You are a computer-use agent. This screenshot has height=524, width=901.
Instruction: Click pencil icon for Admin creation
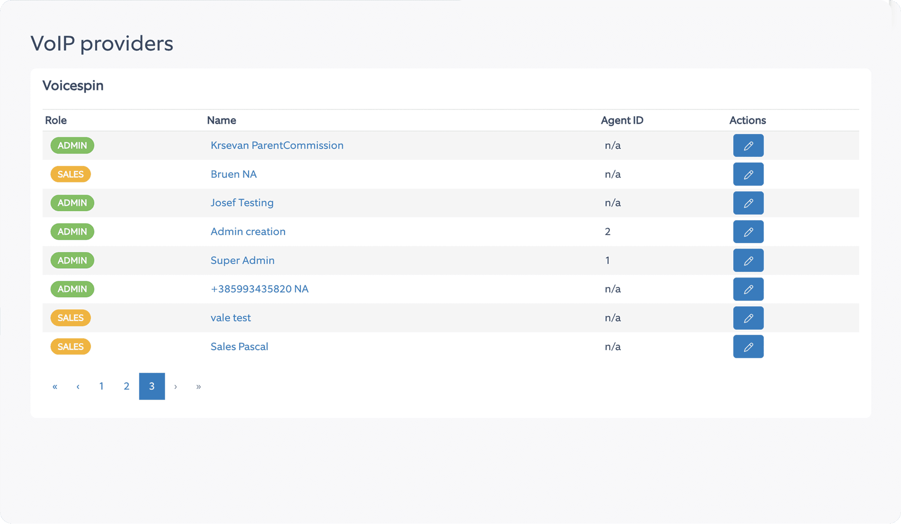[x=748, y=232]
